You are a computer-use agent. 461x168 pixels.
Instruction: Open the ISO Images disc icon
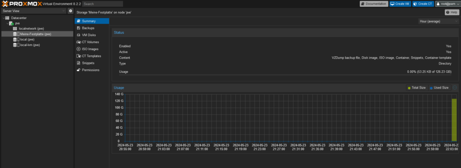[78, 49]
